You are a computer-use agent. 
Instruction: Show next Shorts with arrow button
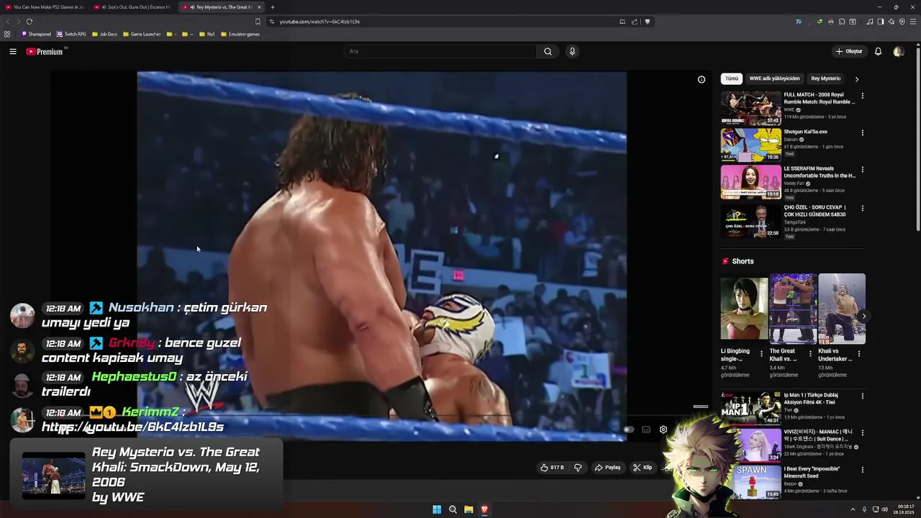pyautogui.click(x=863, y=316)
